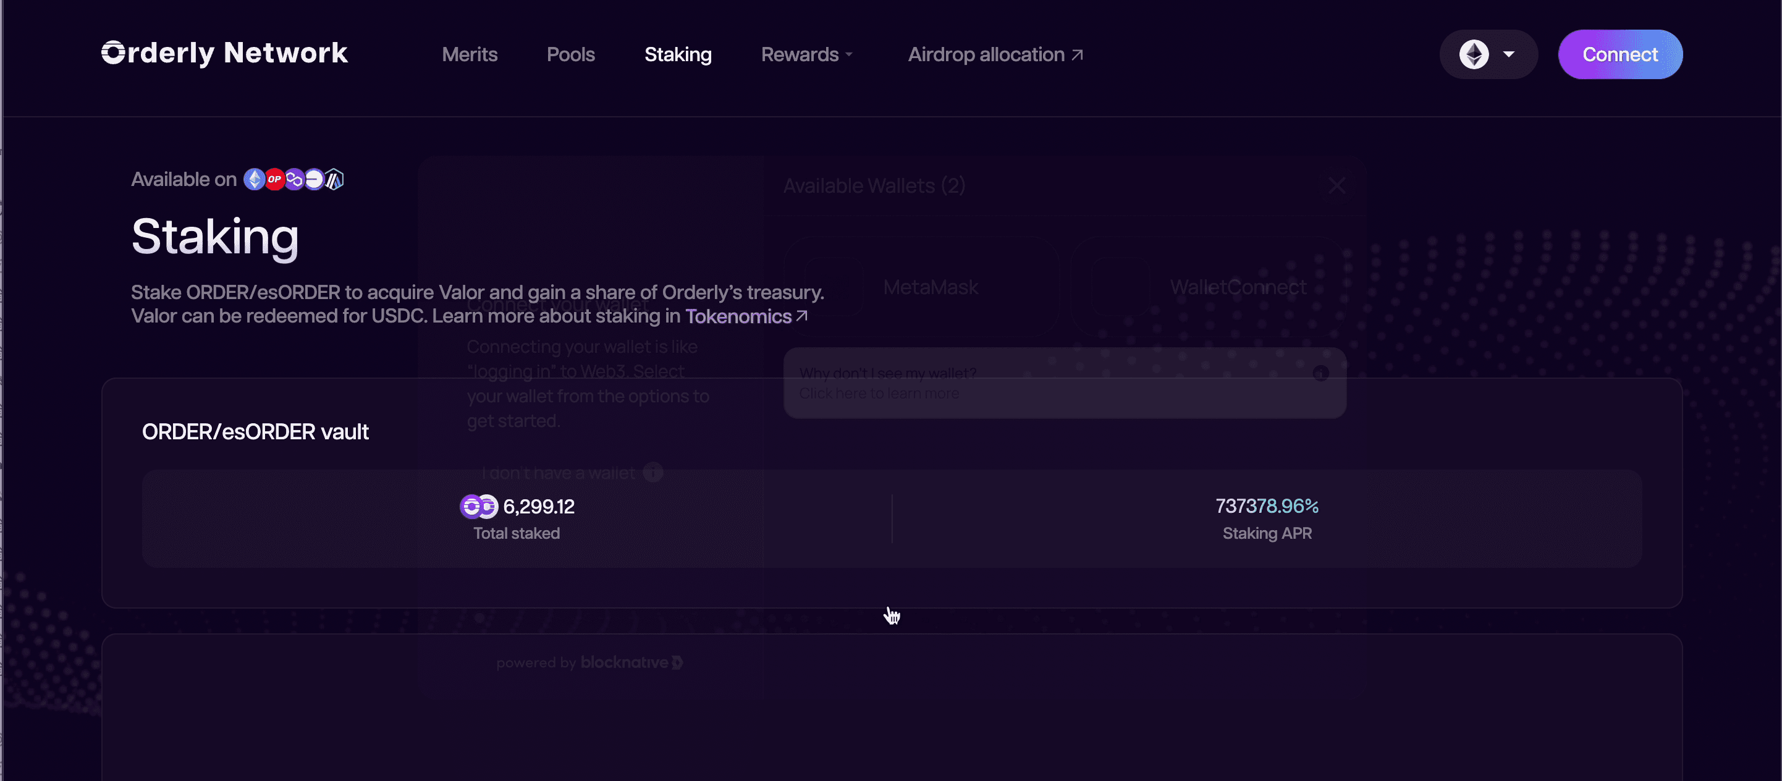The height and width of the screenshot is (781, 1782).
Task: Click the 737378.96% staking APR value
Action: [1267, 505]
